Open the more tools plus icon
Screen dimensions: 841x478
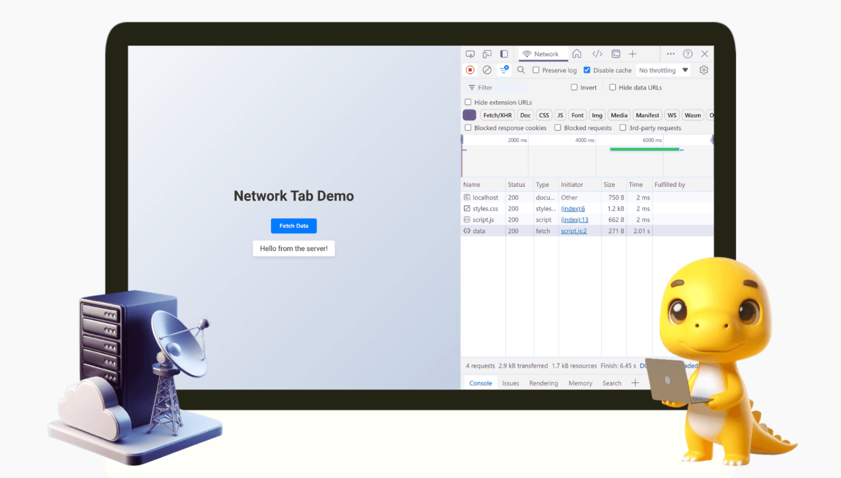(x=632, y=54)
